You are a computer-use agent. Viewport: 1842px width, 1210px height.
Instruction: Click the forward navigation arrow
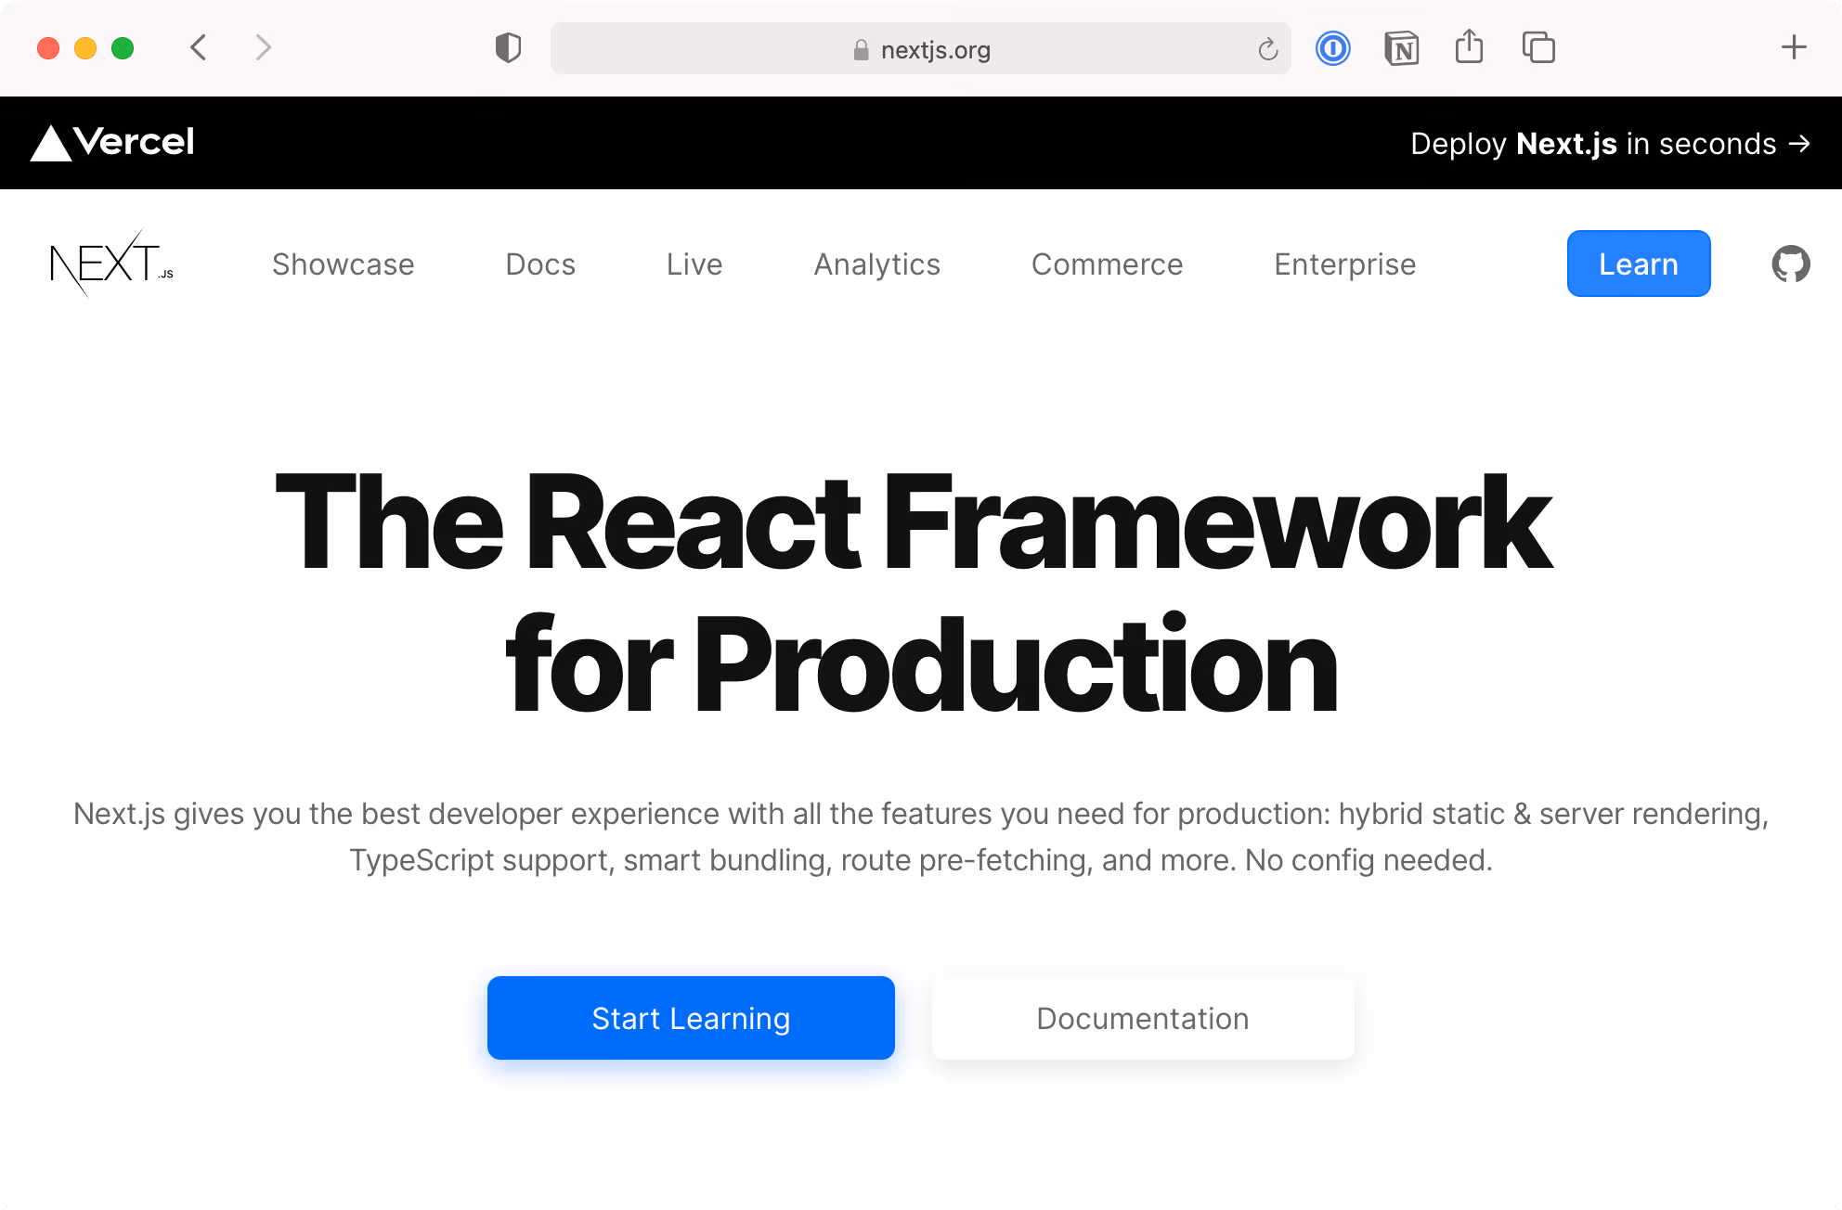[263, 47]
